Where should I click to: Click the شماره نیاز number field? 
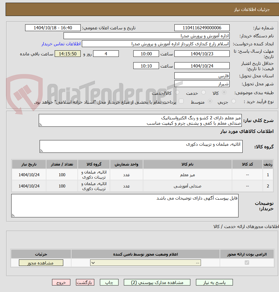(202, 28)
